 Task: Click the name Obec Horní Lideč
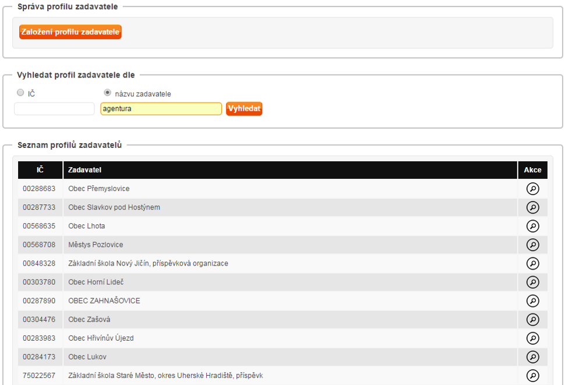point(96,282)
